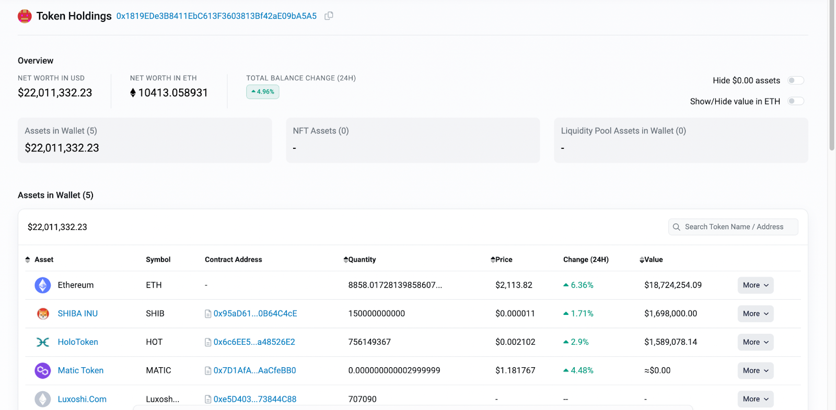Sort table by Value column header
Image resolution: width=836 pixels, height=410 pixels.
point(651,260)
